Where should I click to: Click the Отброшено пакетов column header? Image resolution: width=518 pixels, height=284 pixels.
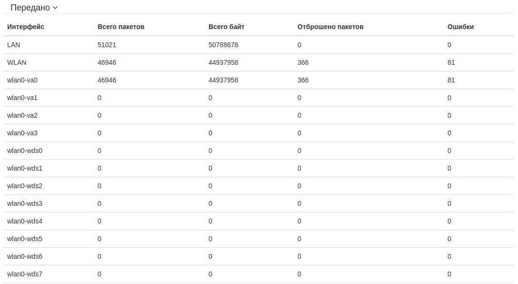(x=330, y=27)
